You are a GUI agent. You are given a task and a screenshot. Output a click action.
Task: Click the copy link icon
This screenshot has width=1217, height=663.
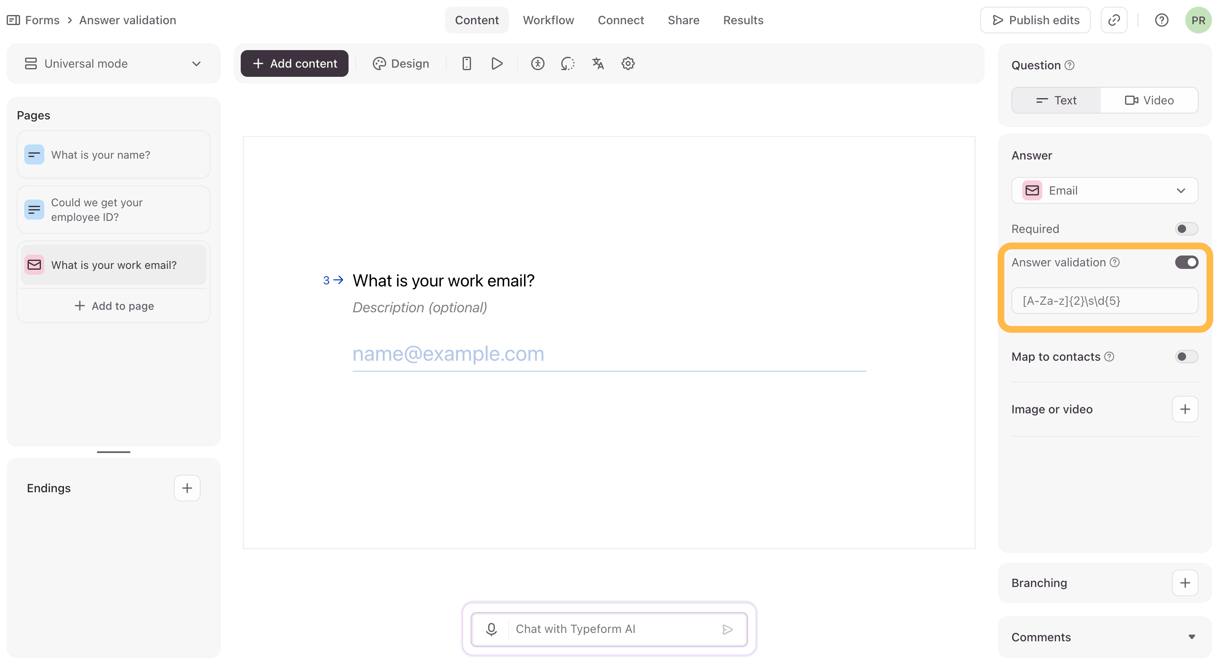[1114, 20]
